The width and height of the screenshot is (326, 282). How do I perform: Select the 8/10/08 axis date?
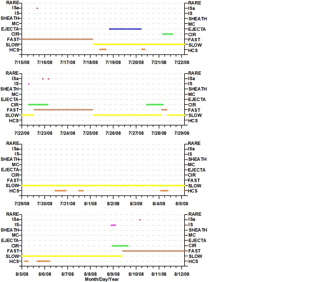tap(136, 274)
